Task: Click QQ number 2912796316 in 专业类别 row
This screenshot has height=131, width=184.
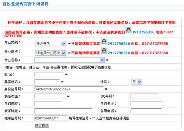Action: click(119, 44)
